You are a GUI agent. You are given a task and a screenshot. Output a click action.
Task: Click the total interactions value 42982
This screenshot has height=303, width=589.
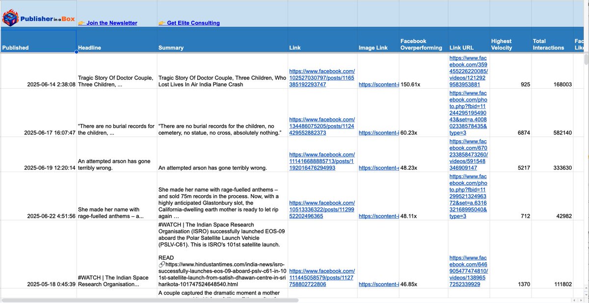tap(563, 216)
